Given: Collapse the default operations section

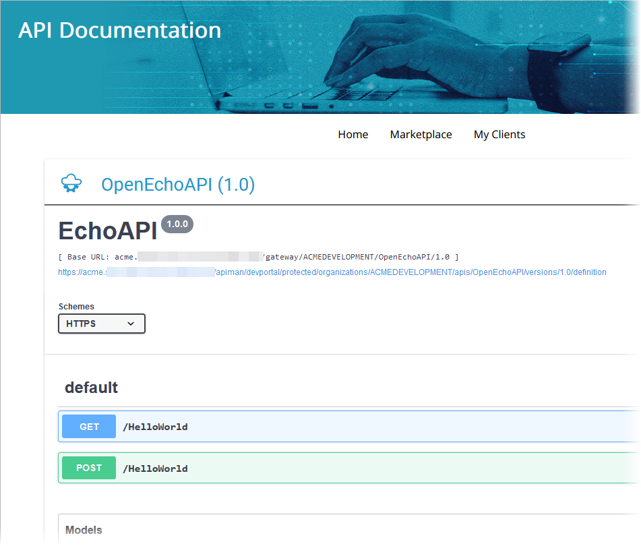Looking at the screenshot, I should coord(91,388).
